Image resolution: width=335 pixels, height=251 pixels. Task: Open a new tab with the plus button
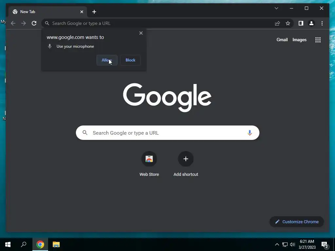point(94,12)
